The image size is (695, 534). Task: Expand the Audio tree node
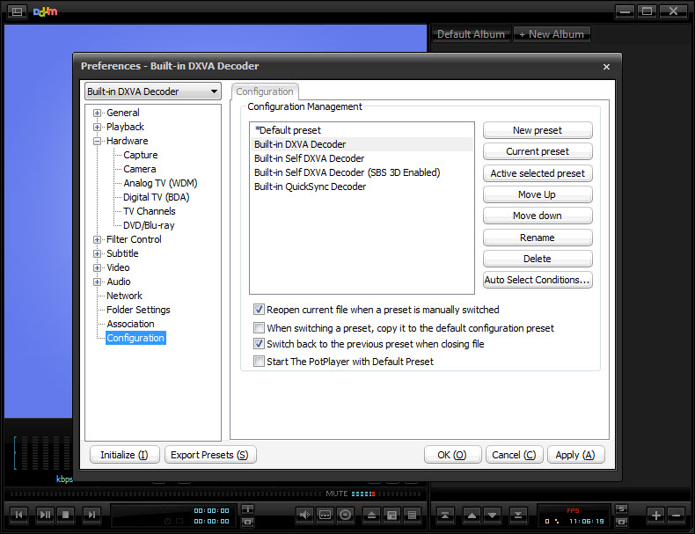click(x=97, y=282)
